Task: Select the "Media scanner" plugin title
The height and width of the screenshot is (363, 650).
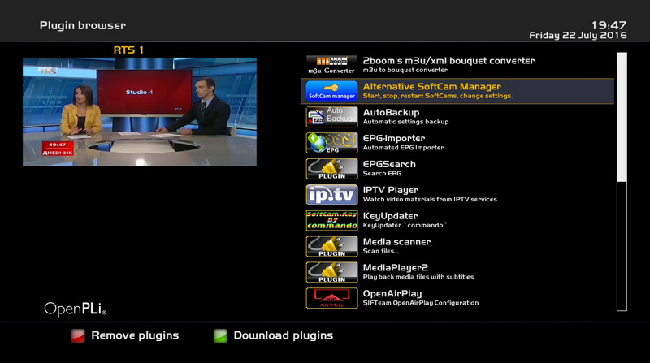Action: click(396, 241)
